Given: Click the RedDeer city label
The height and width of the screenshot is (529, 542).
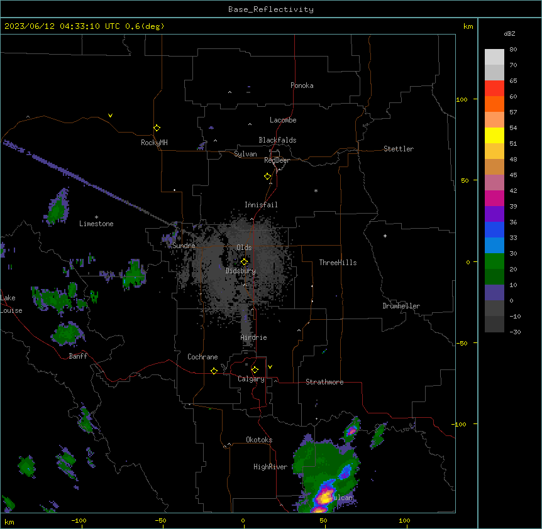Looking at the screenshot, I should coord(277,160).
